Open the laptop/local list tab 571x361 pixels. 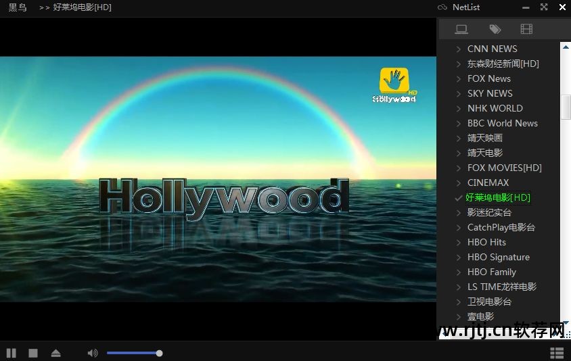click(461, 29)
